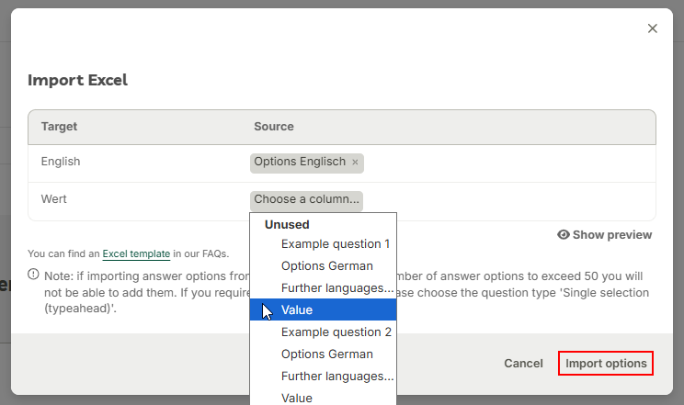Pick first Further languages entry

click(324, 288)
